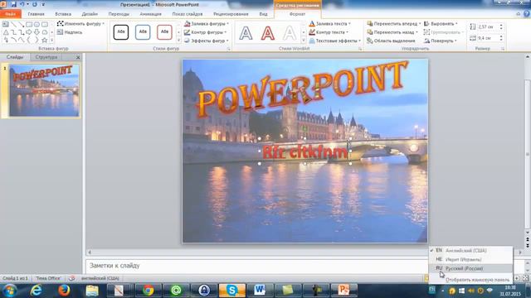
Task: Expand the WordArt styles gallery
Action: point(304,41)
